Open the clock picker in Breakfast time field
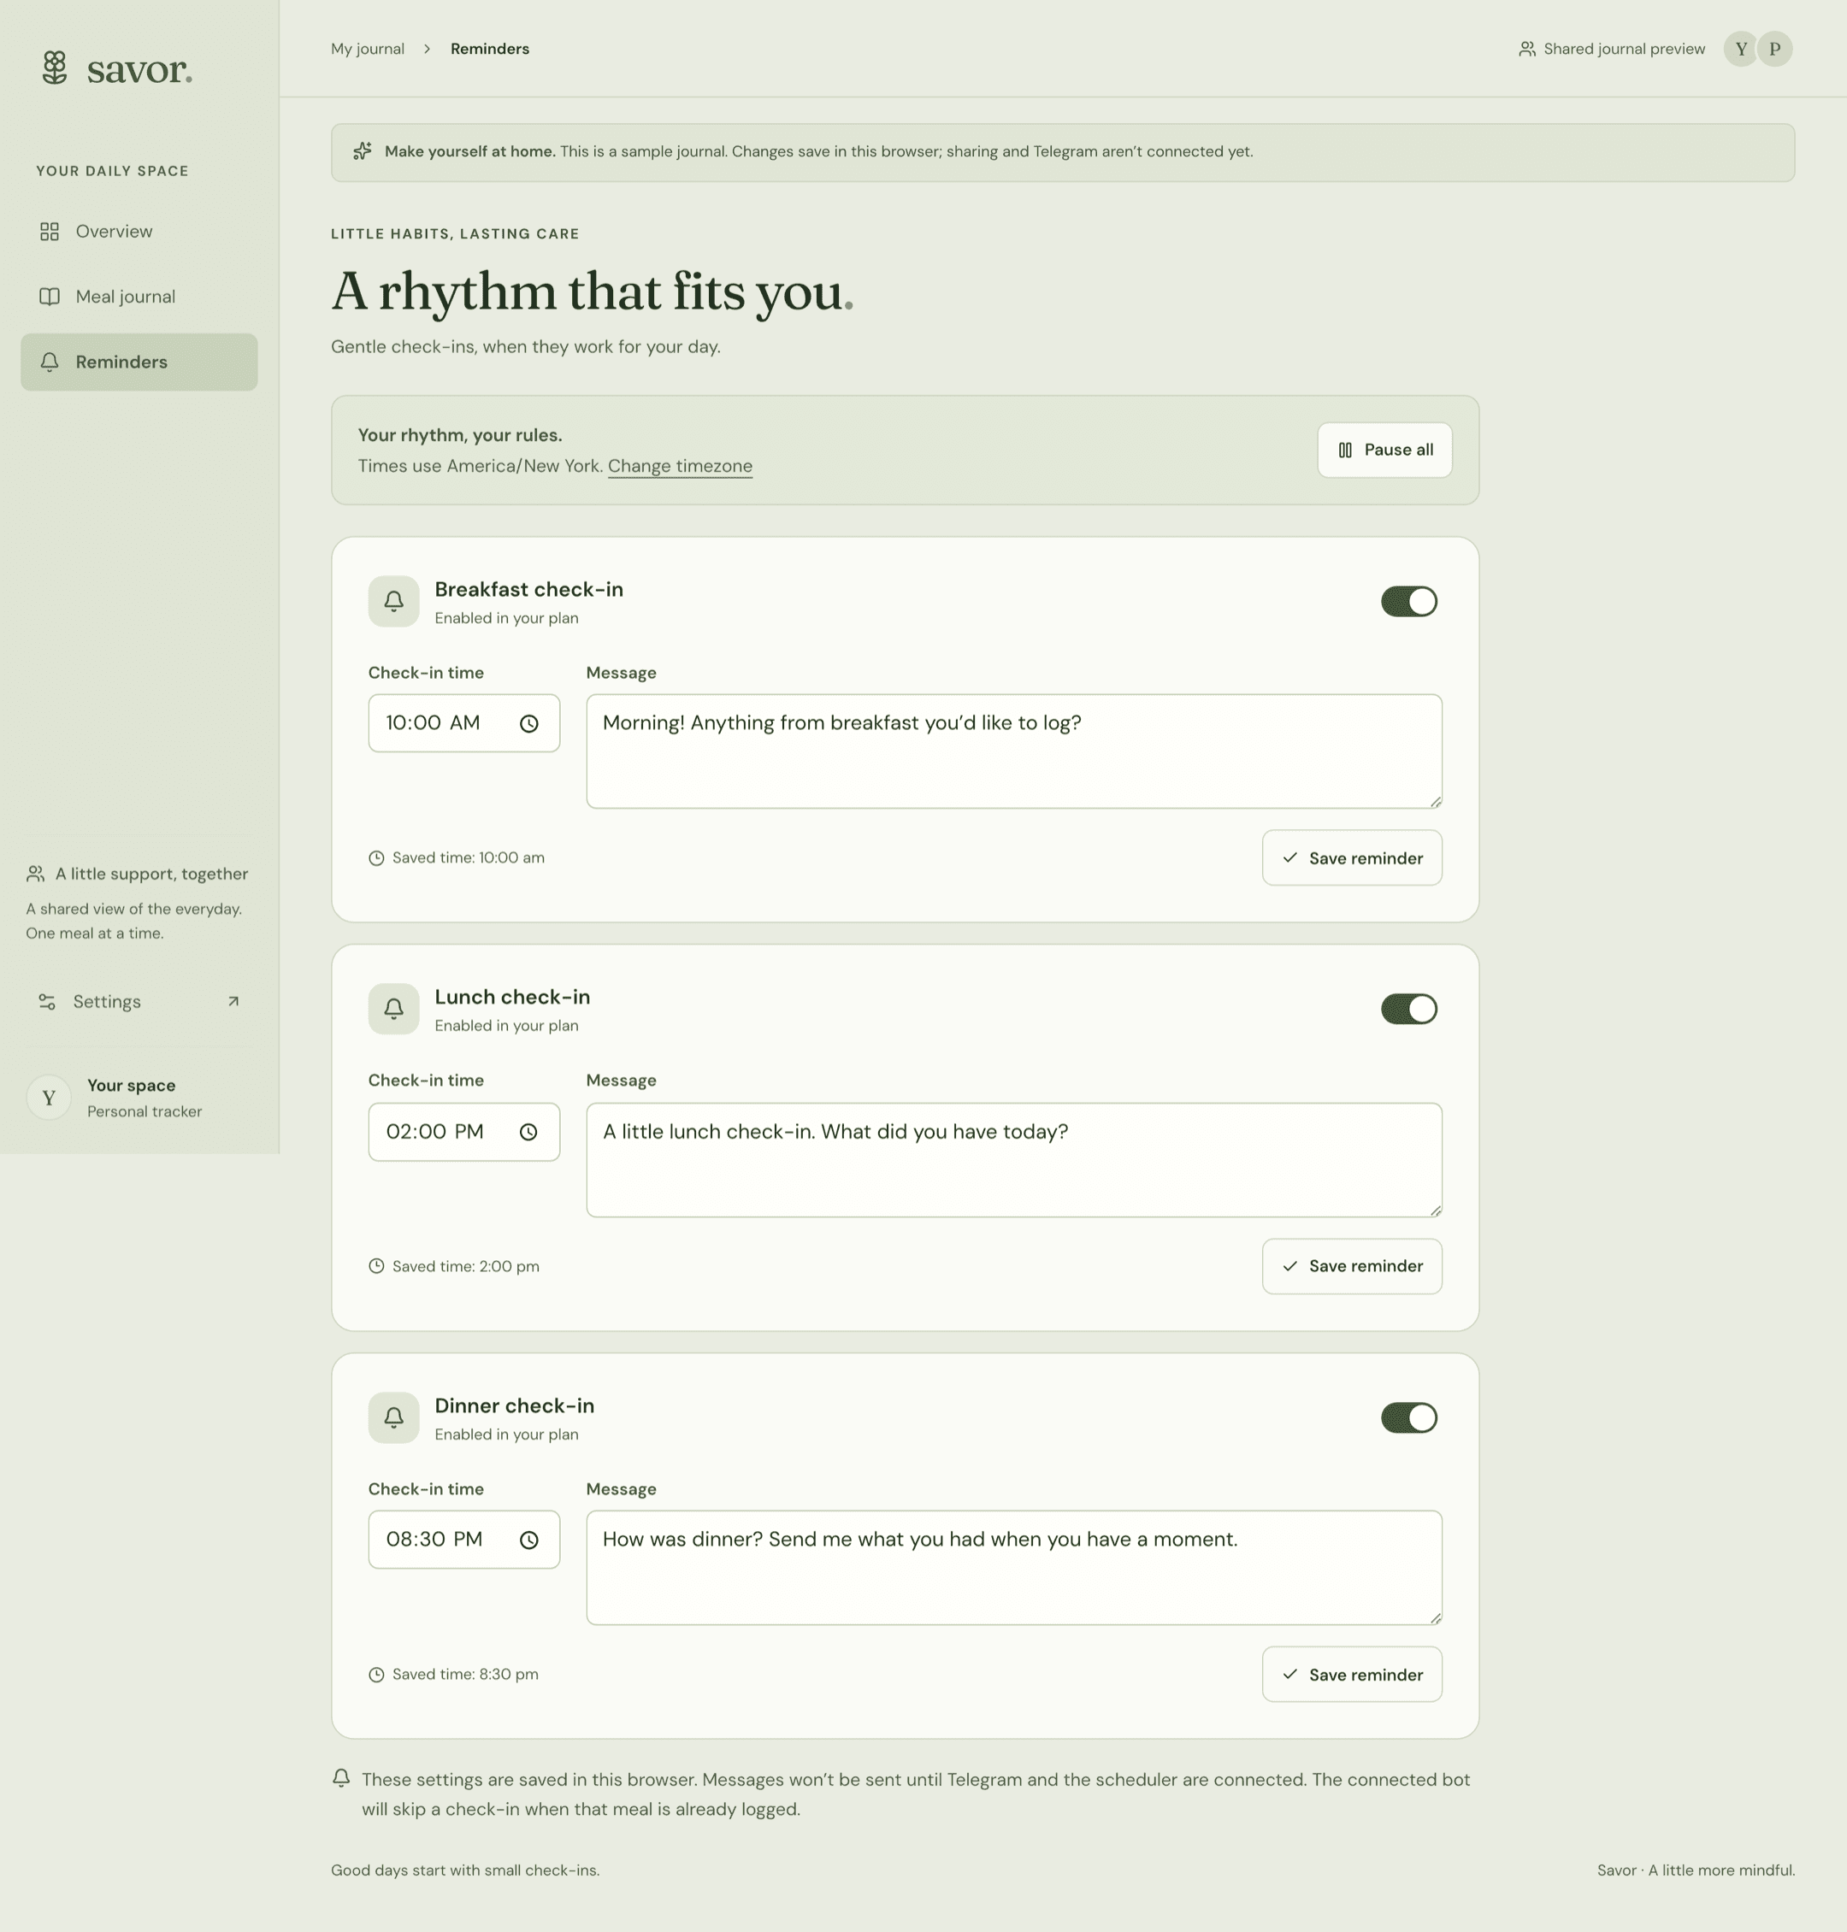 pyautogui.click(x=528, y=723)
